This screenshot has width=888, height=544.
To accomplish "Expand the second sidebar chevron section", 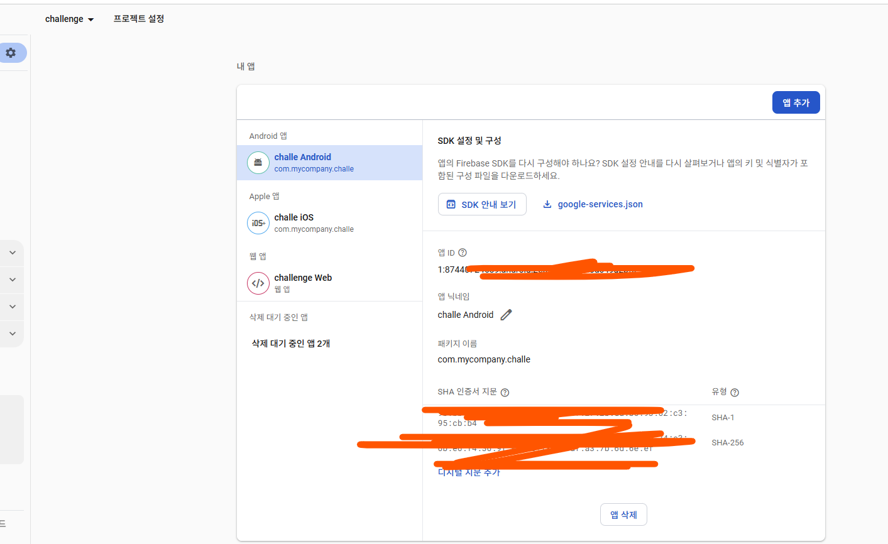I will (x=13, y=280).
